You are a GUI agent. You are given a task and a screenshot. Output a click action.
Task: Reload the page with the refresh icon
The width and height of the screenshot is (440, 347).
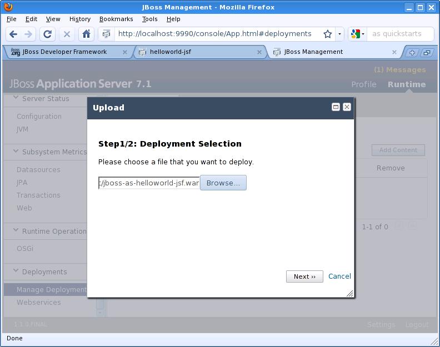[47, 34]
